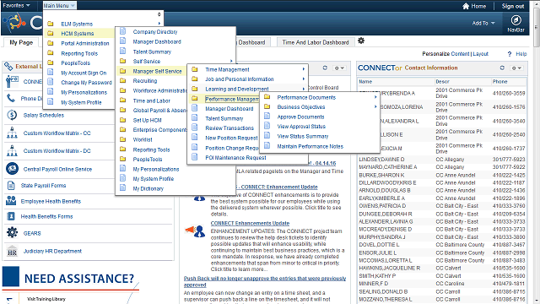Switch to My Page tab

click(x=21, y=42)
